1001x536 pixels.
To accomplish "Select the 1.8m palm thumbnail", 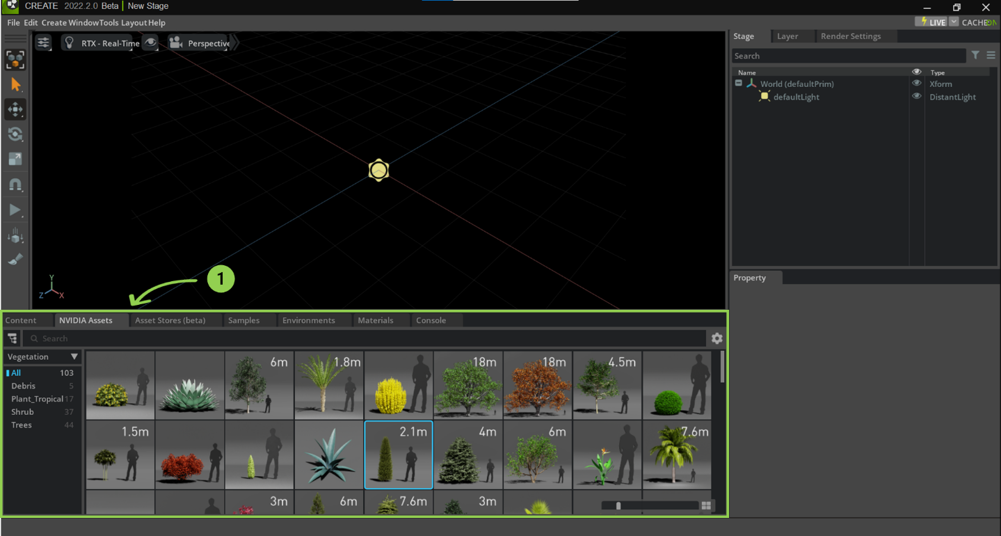I will 329,385.
